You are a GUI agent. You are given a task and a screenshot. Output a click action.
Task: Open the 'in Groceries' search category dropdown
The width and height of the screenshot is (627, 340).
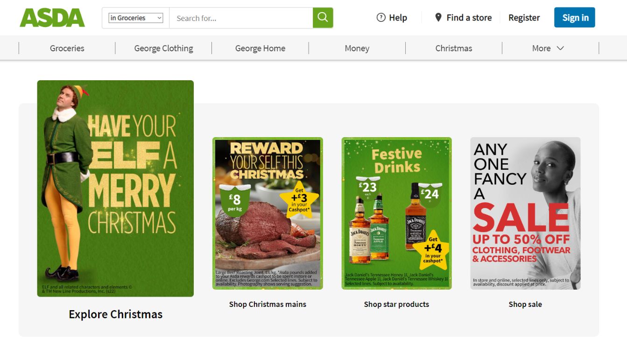(136, 18)
